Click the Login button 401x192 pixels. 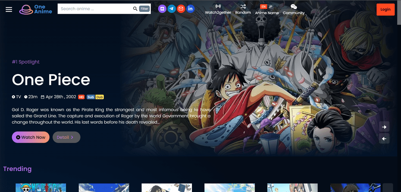point(385,9)
